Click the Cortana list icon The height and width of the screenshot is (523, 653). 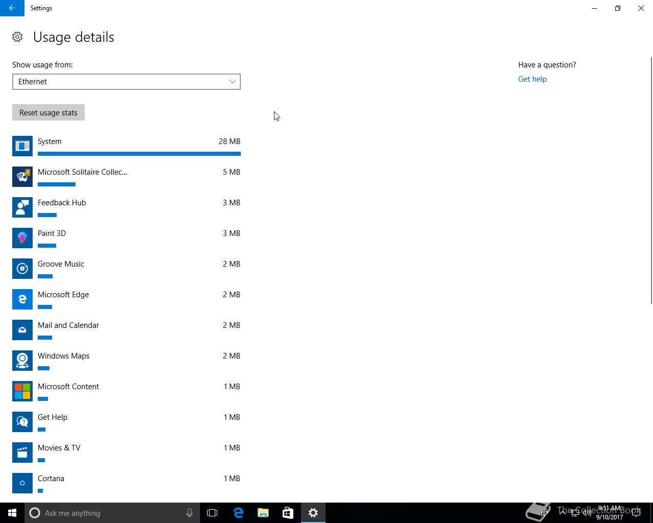[22, 483]
